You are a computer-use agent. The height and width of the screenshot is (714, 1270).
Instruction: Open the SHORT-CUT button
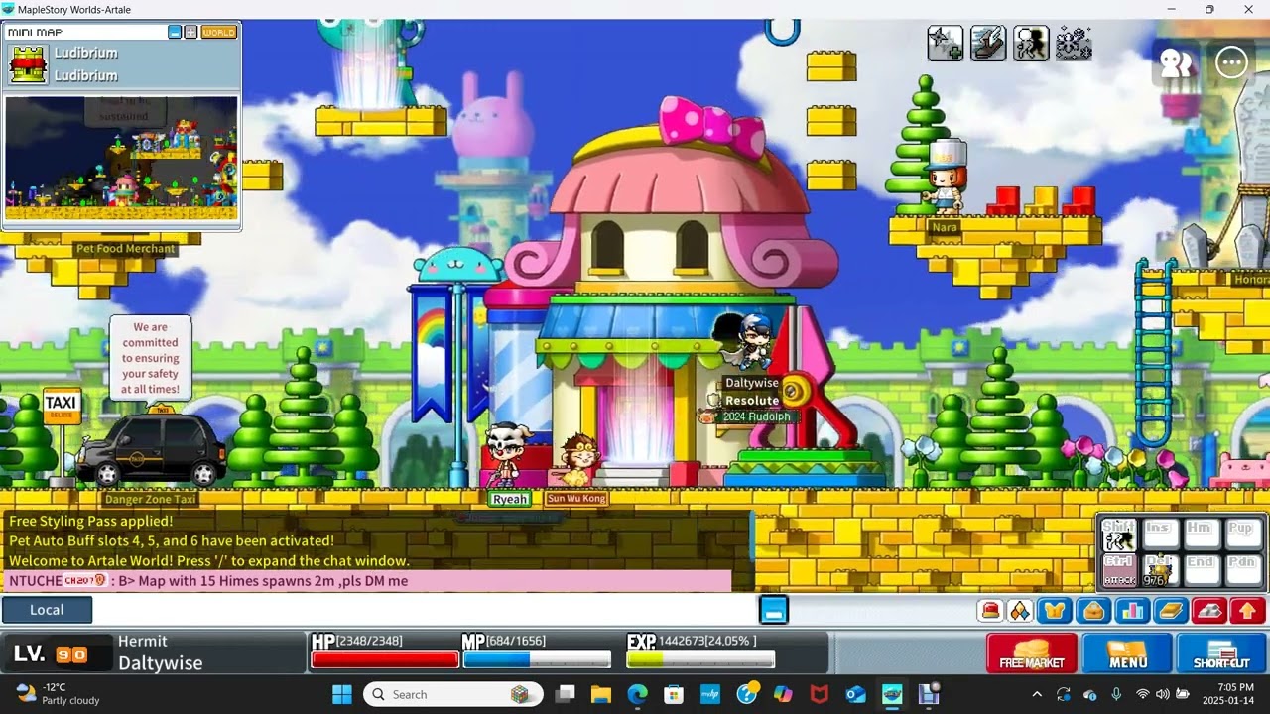pyautogui.click(x=1221, y=654)
